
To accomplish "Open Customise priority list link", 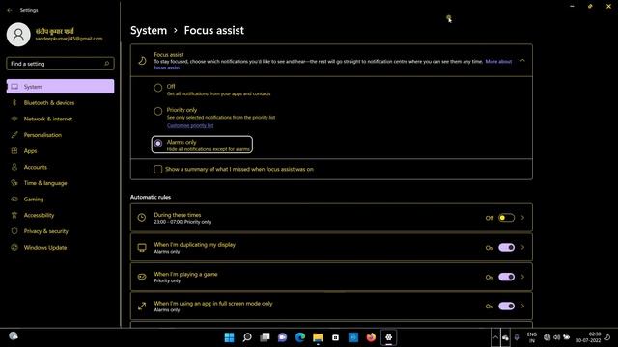I will point(190,125).
